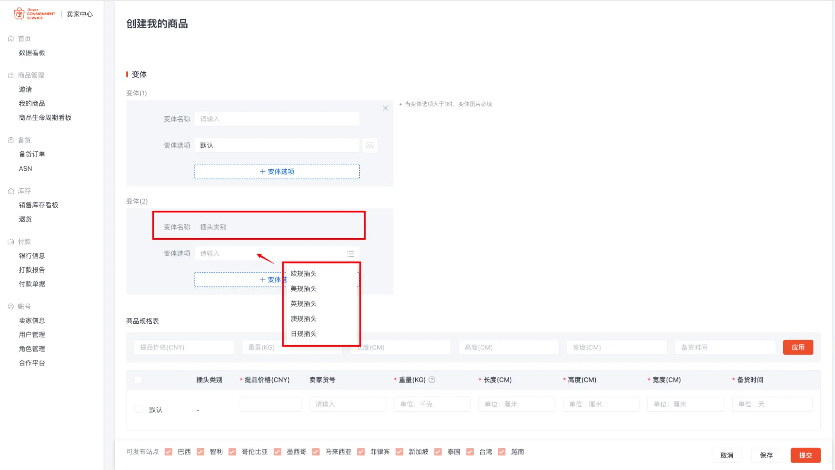The height and width of the screenshot is (470, 835).
Task: Go to 备货订单 in sidebar
Action: coord(32,154)
